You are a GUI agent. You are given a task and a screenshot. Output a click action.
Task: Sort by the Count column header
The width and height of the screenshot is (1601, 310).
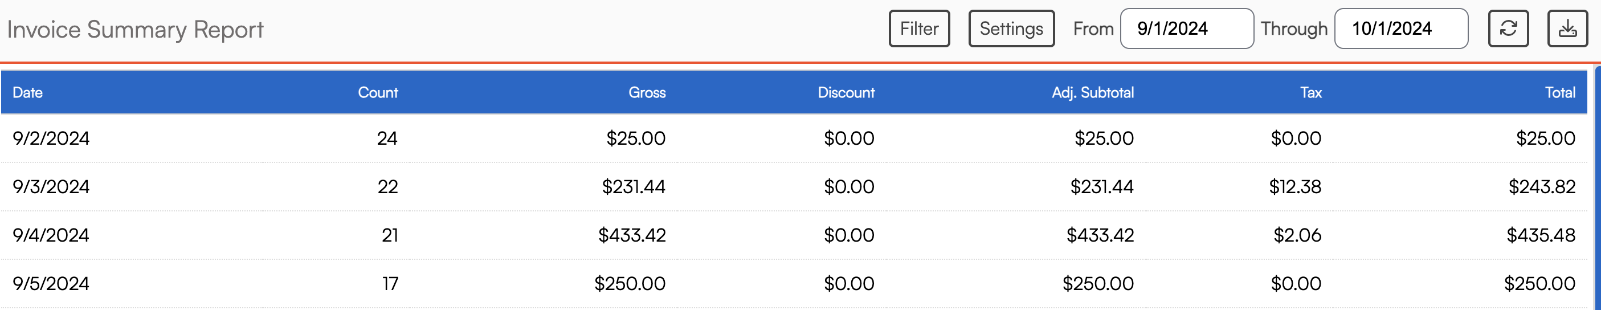(x=377, y=92)
